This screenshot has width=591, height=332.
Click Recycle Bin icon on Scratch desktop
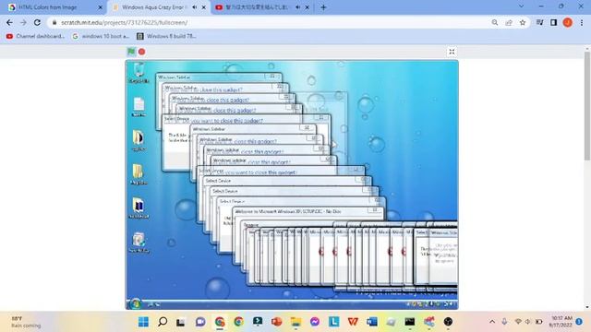coord(139,73)
